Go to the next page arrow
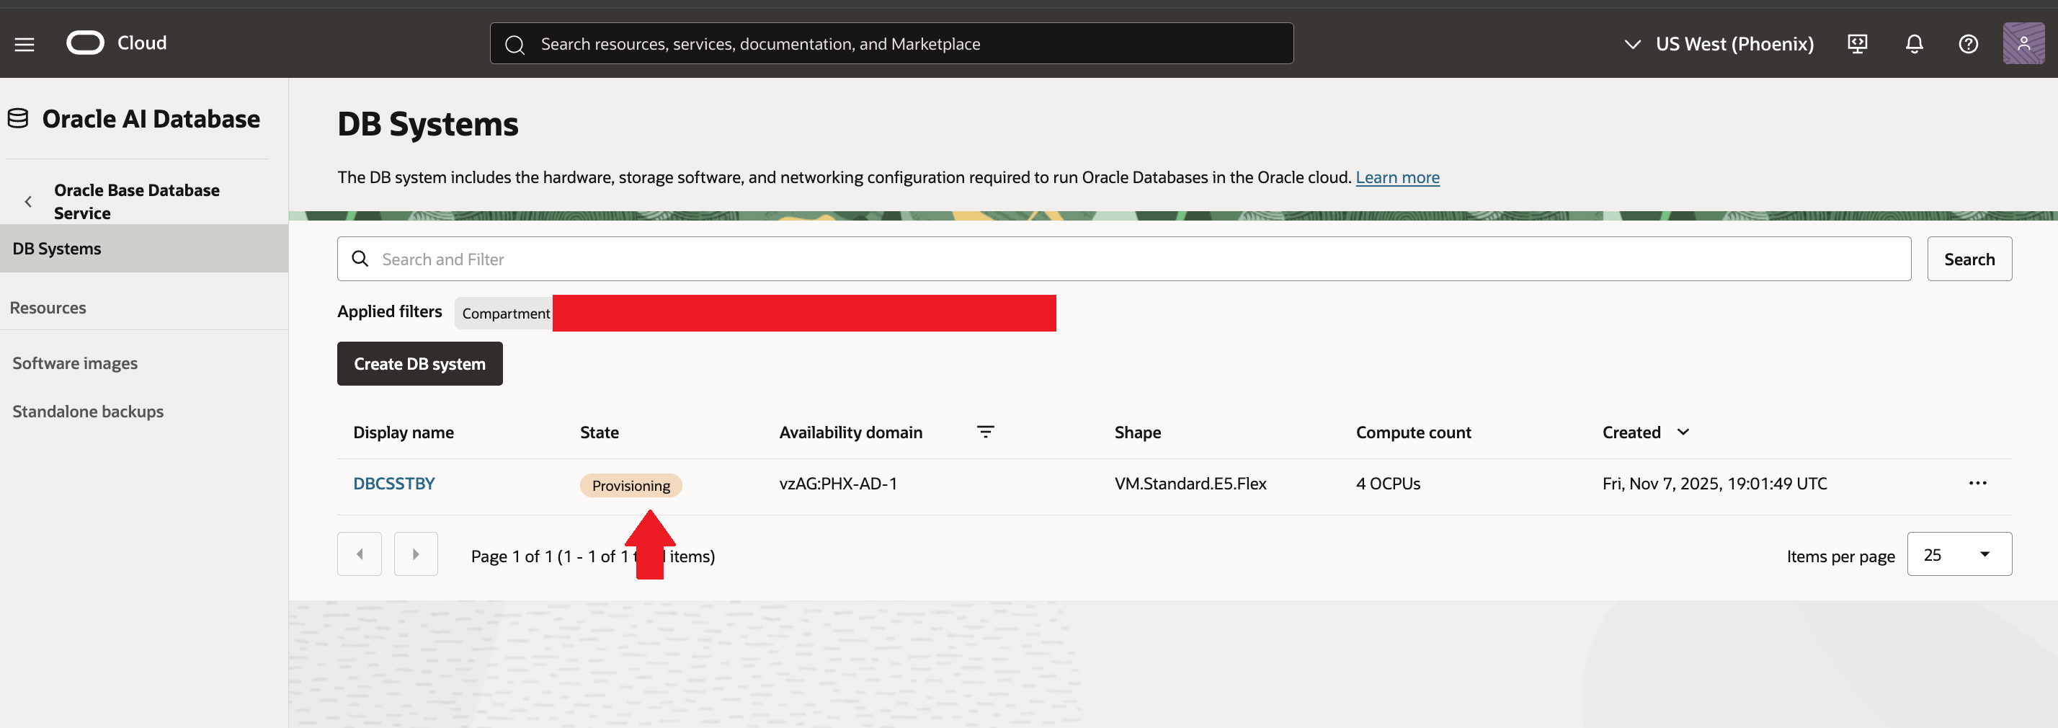The height and width of the screenshot is (728, 2058). [416, 554]
